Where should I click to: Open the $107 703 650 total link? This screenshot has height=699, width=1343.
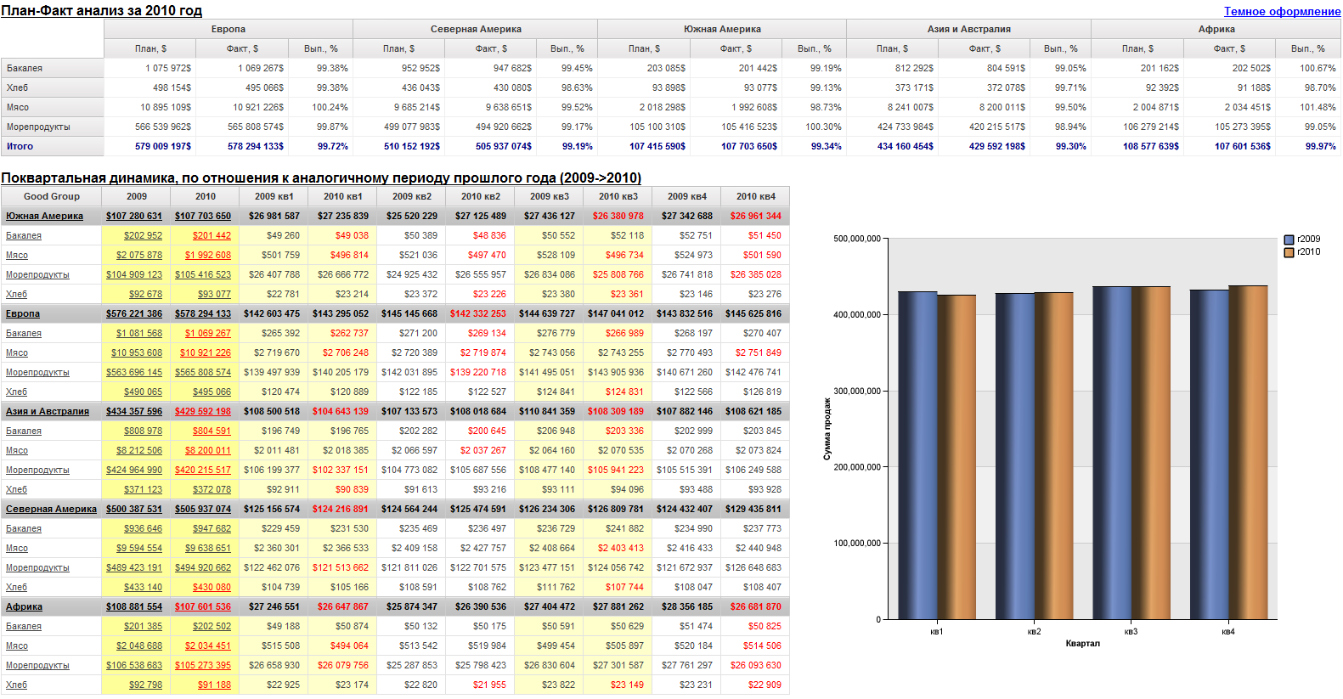(x=203, y=216)
